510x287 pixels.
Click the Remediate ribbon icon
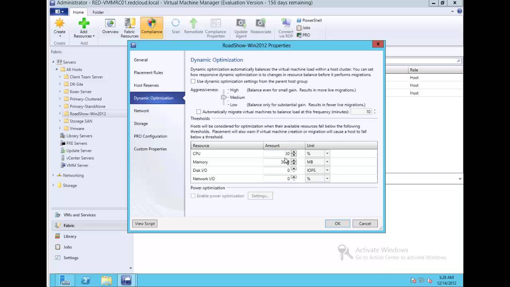pos(194,24)
